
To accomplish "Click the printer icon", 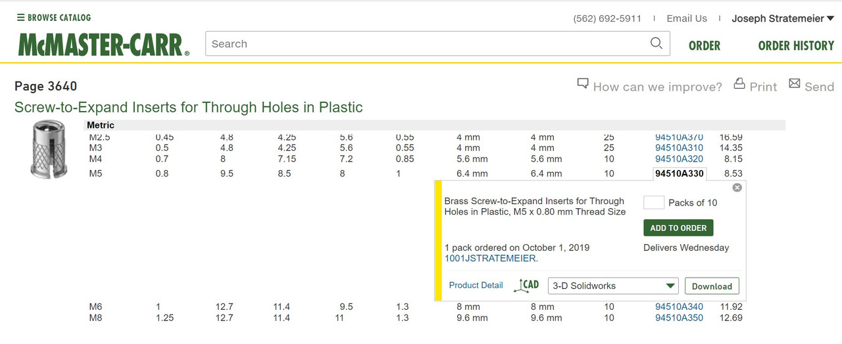I will pos(739,84).
